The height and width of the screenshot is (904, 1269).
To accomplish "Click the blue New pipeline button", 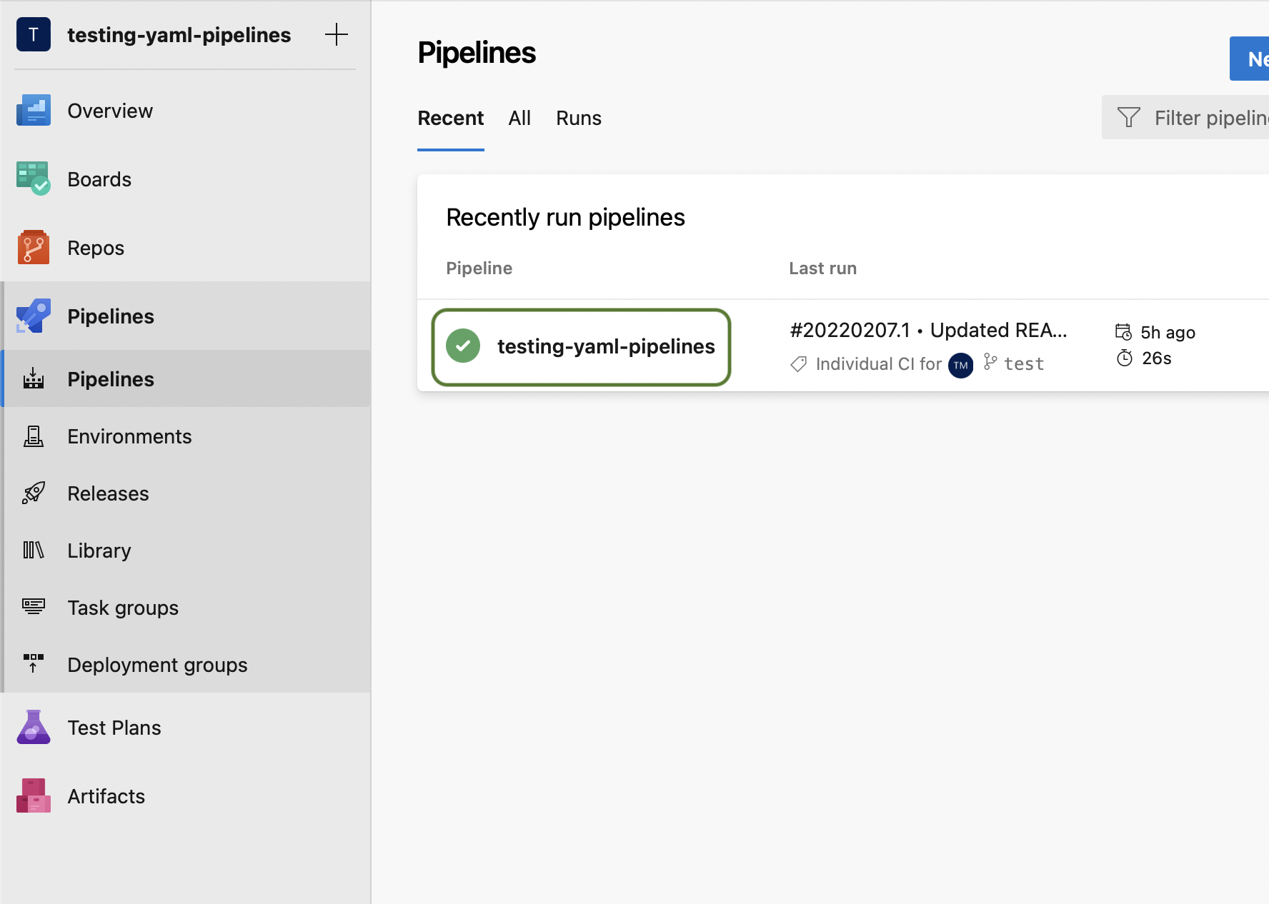I will click(x=1250, y=59).
